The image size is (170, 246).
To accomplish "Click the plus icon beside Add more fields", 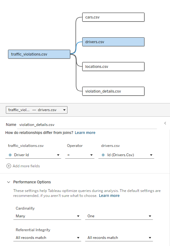I will pos(9,166).
